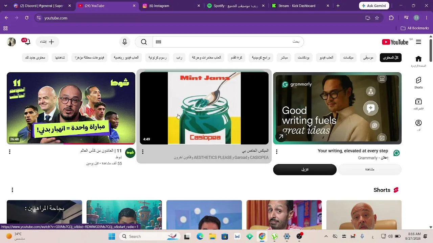View site information for youtube.com
Viewport: 433px width, 243px height.
[x=39, y=18]
